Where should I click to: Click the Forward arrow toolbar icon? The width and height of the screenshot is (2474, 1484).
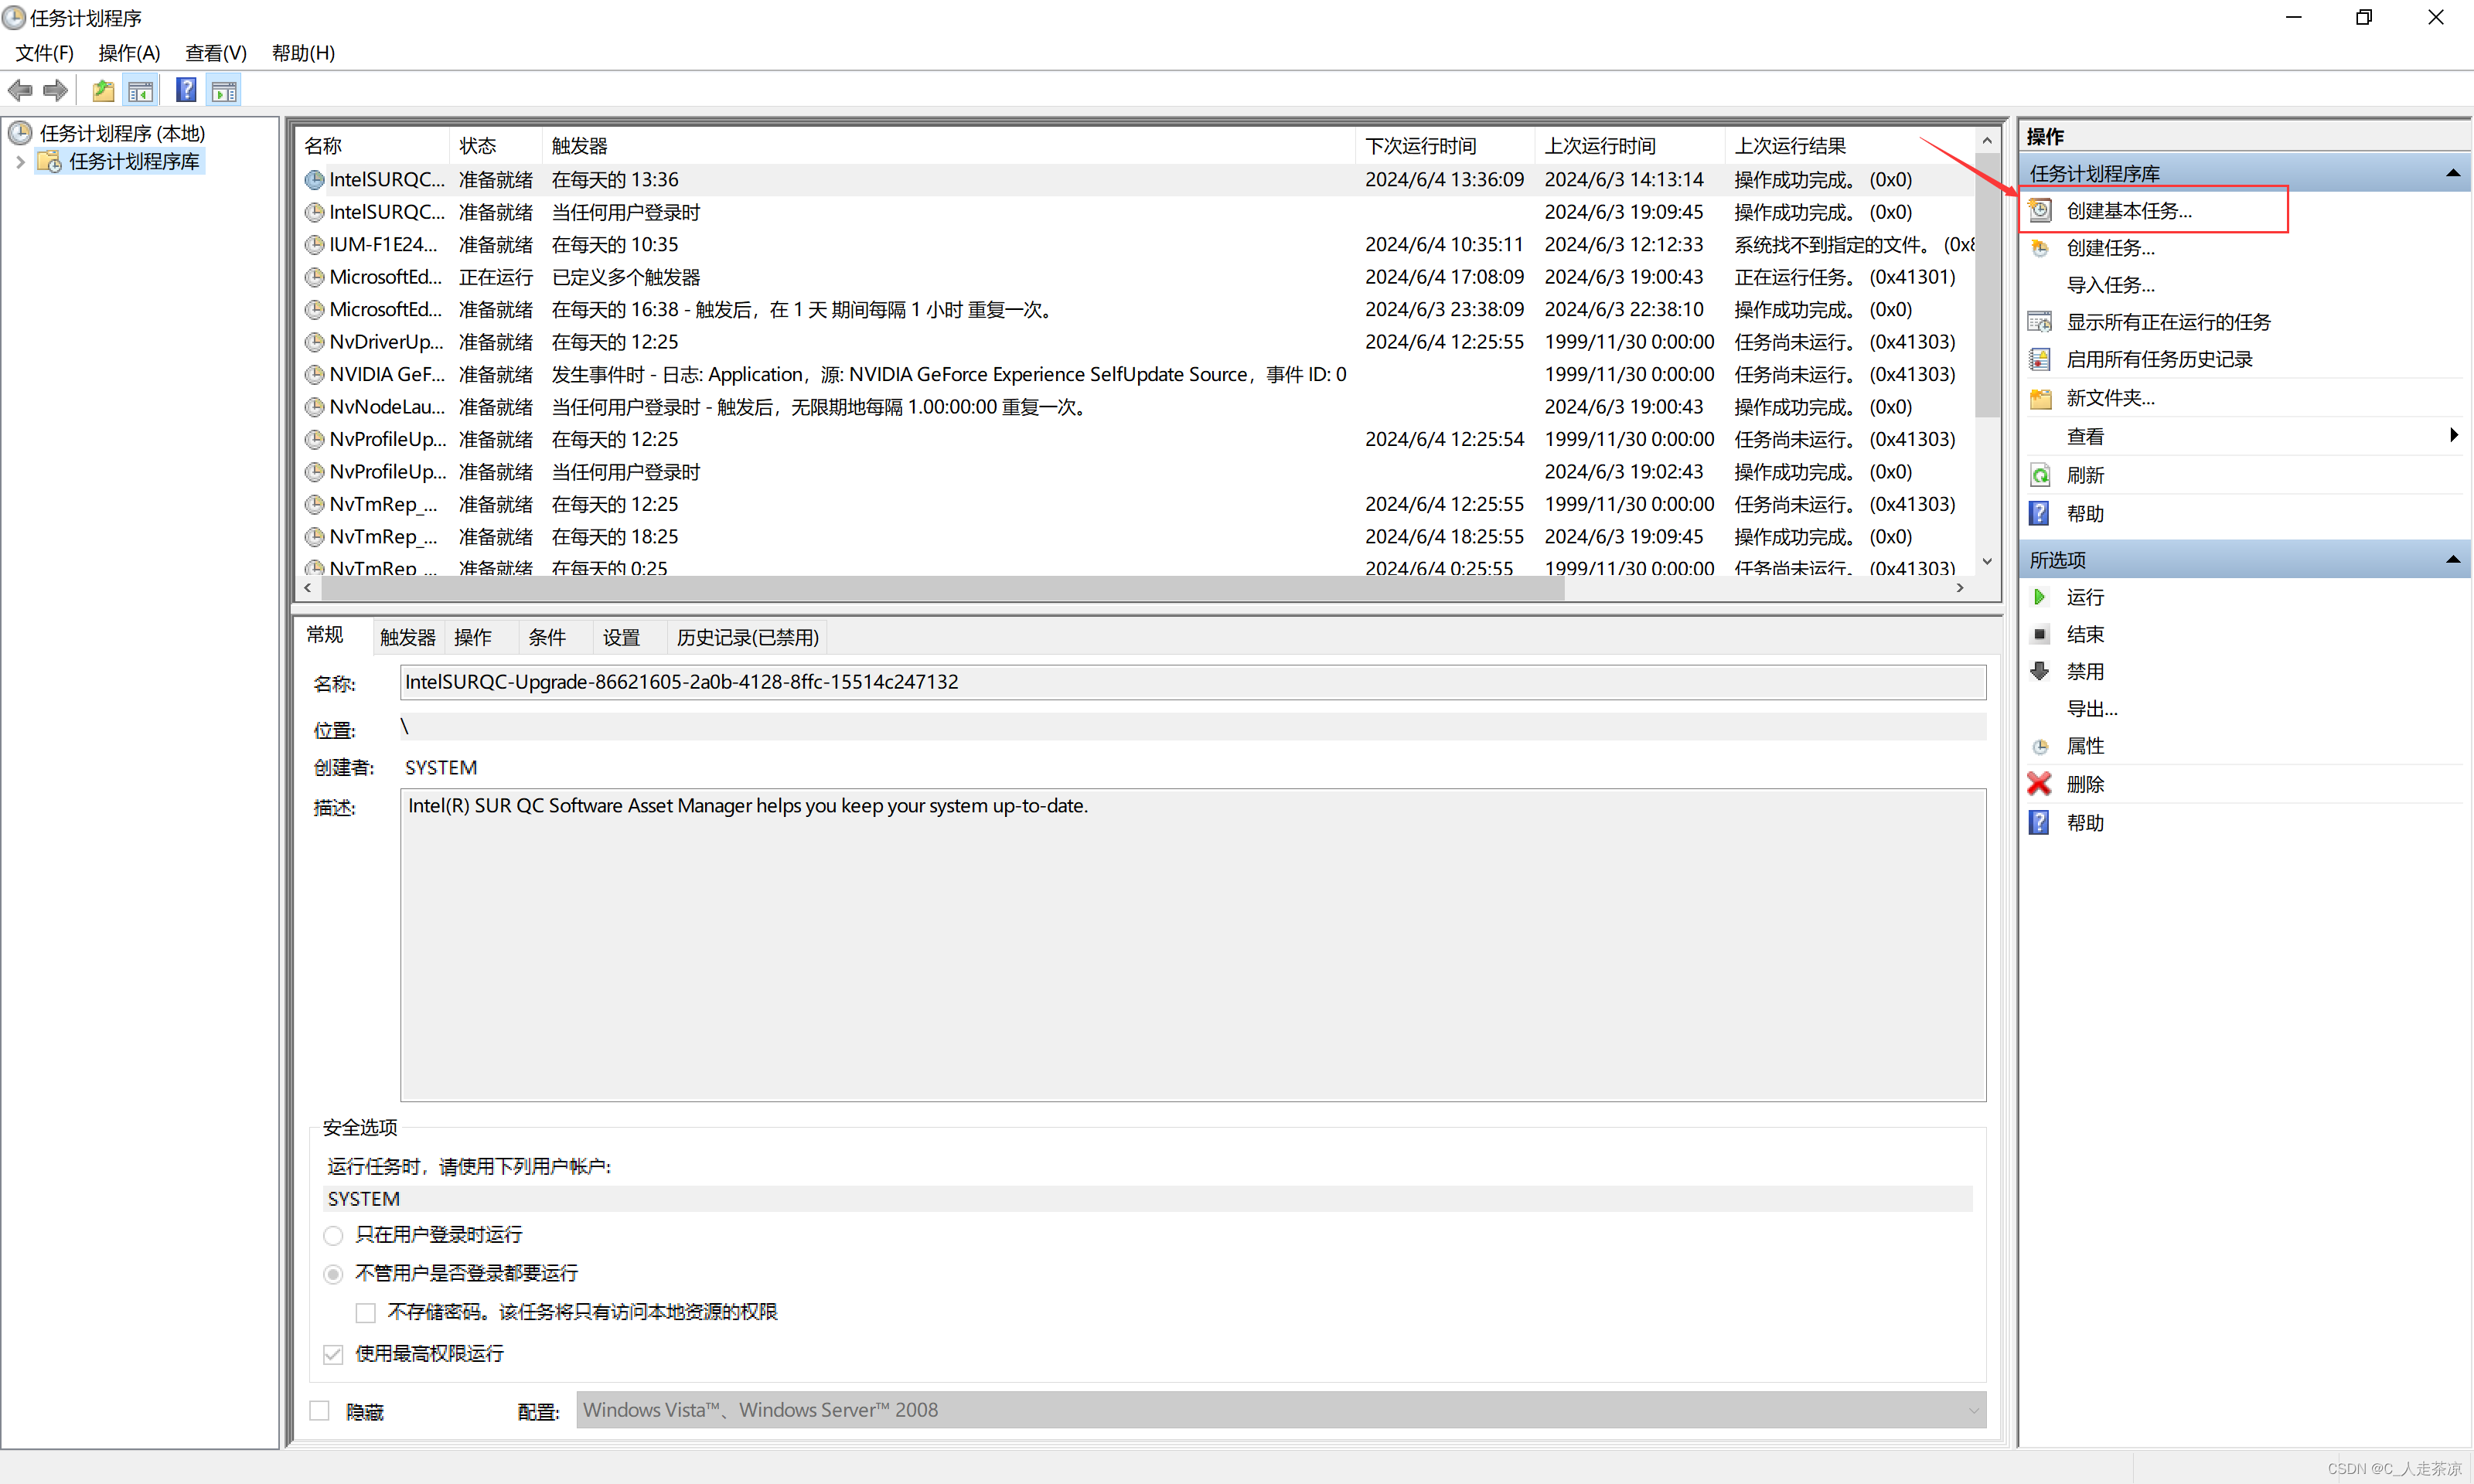click(56, 91)
